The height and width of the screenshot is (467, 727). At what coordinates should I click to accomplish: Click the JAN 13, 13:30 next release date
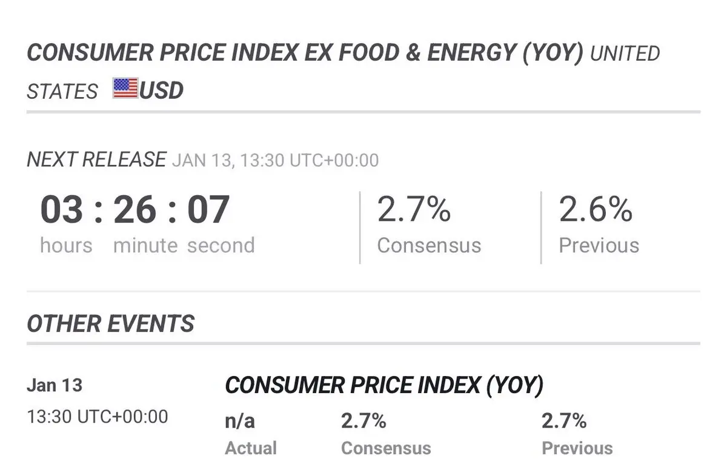pyautogui.click(x=275, y=161)
